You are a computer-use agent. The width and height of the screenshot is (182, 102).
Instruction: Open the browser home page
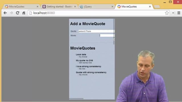[x=24, y=13]
